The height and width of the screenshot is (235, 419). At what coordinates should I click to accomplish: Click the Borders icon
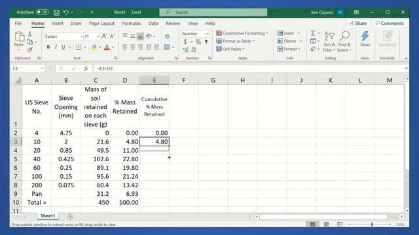[x=79, y=47]
